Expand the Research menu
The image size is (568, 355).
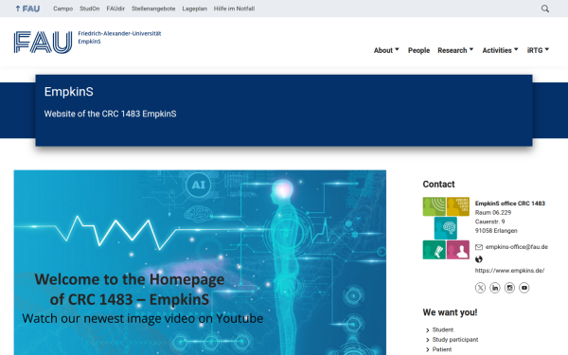[455, 50]
